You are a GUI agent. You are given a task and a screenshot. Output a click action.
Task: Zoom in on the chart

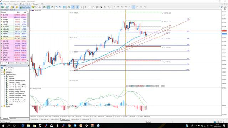tap(56, 7)
